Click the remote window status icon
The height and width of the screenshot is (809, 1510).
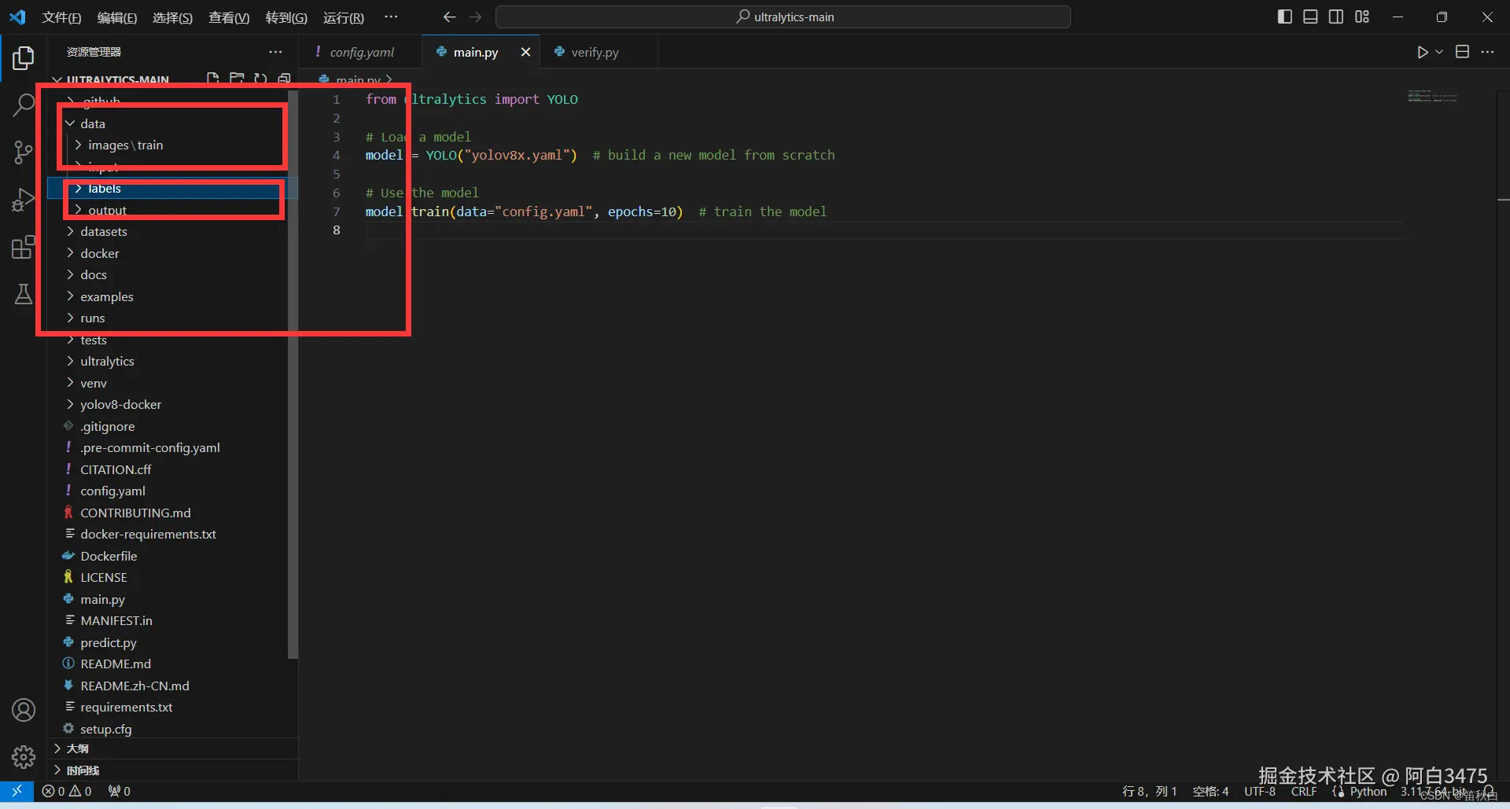17,791
